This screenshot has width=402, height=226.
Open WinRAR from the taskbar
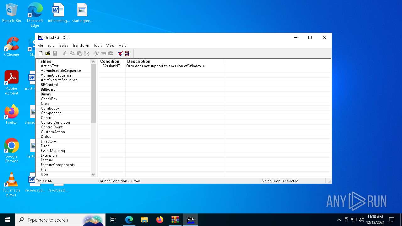click(x=175, y=220)
